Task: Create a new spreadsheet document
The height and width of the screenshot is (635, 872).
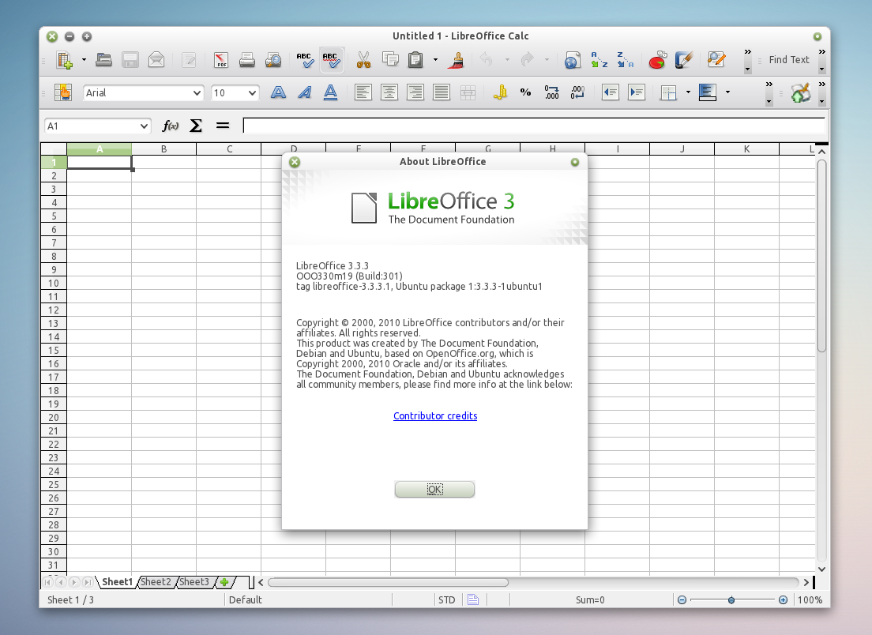Action: click(65, 60)
